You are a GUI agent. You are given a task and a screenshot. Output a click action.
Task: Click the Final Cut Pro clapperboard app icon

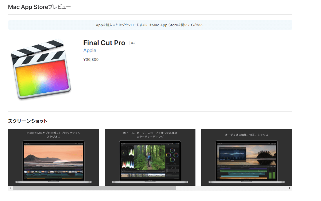click(41, 69)
